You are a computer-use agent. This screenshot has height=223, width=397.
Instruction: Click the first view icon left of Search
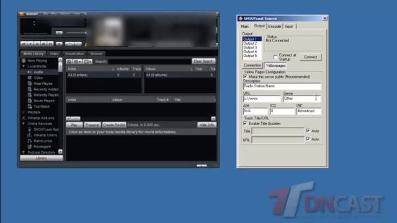coord(69,61)
